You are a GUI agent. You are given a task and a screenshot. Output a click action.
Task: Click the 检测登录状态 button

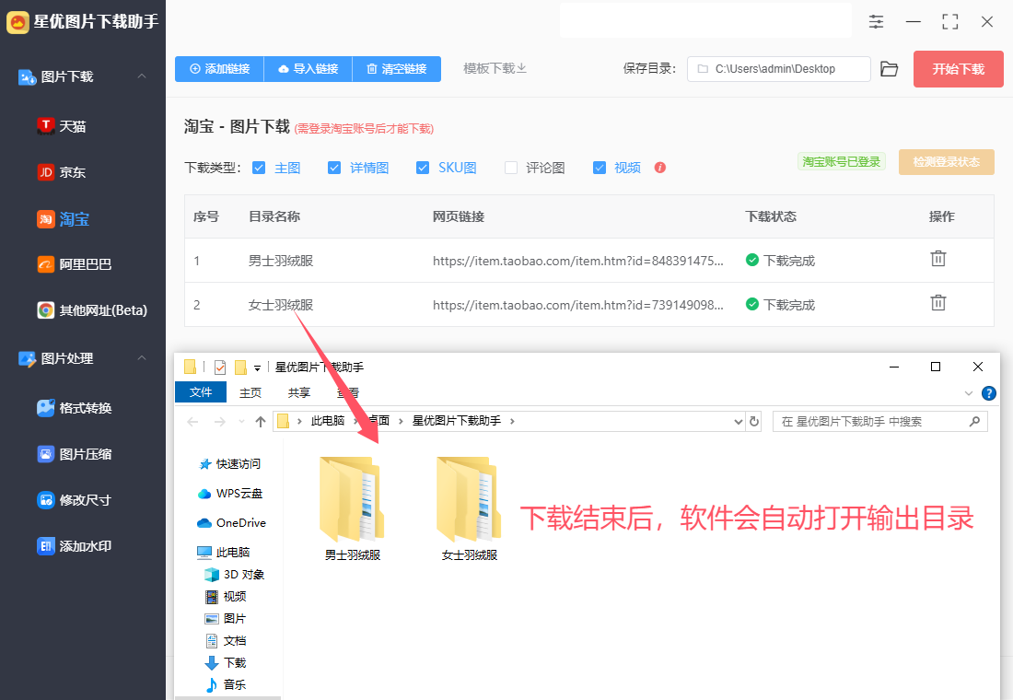click(947, 161)
